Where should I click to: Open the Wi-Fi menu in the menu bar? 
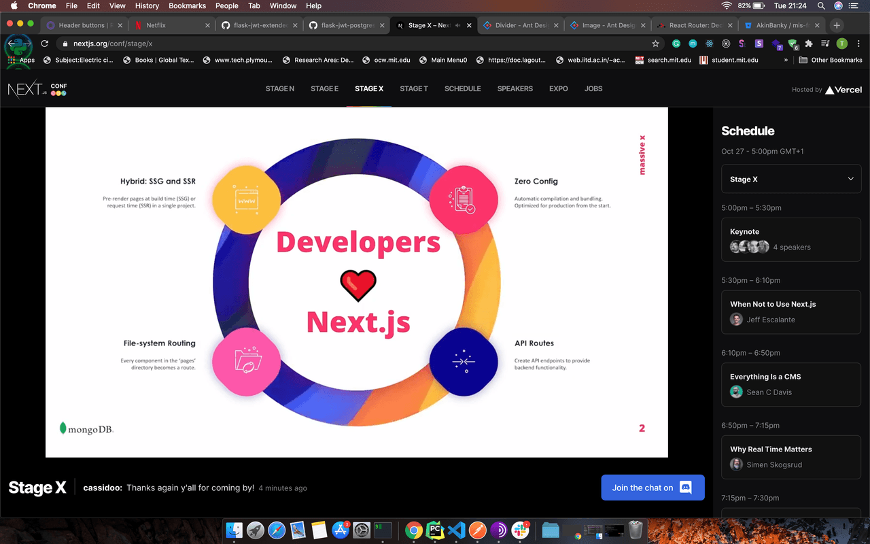[727, 5]
